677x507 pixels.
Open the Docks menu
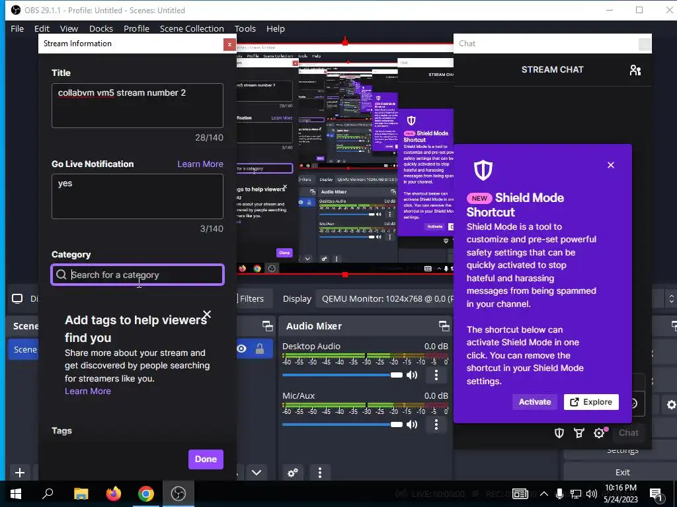(x=101, y=28)
